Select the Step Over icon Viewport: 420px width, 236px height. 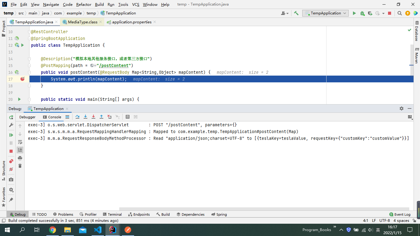pyautogui.click(x=77, y=117)
